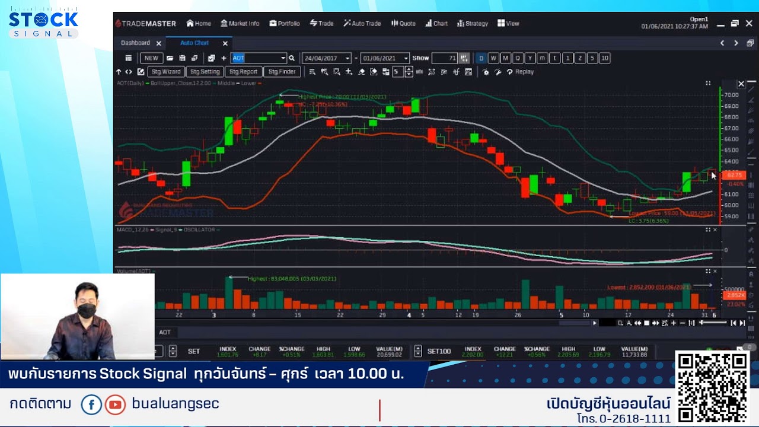This screenshot has height=427, width=759.
Task: Click the save diskette icon in chart toolbar
Action: coord(182,58)
